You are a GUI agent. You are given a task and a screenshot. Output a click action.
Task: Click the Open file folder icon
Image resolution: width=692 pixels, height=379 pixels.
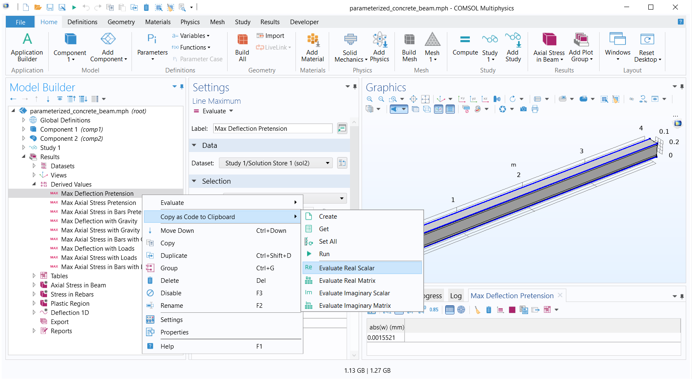[x=38, y=7]
